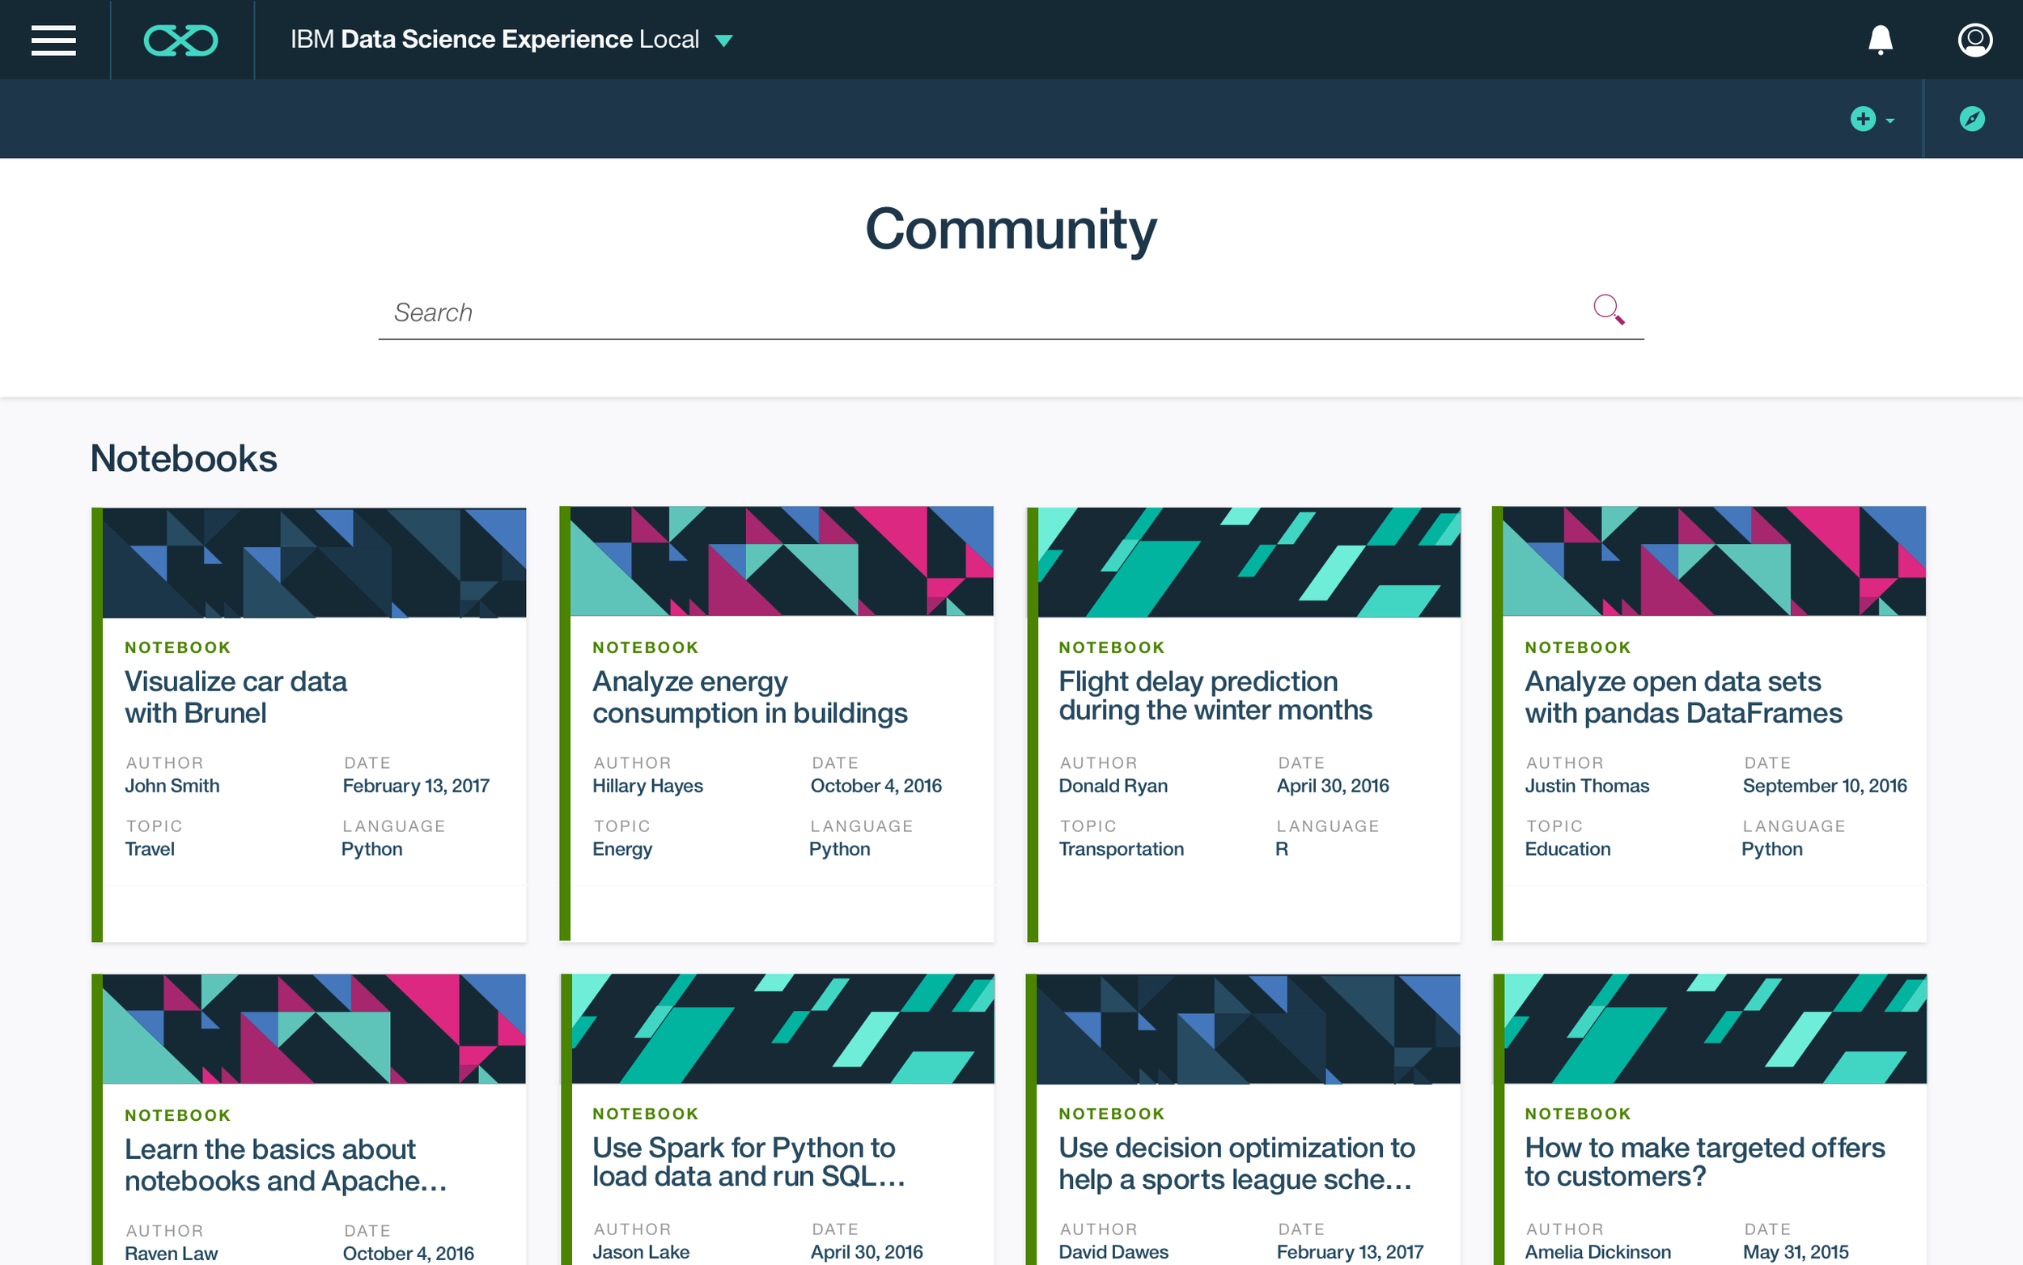Expand the IBM Data Science Experience Local dropdown

[724, 40]
